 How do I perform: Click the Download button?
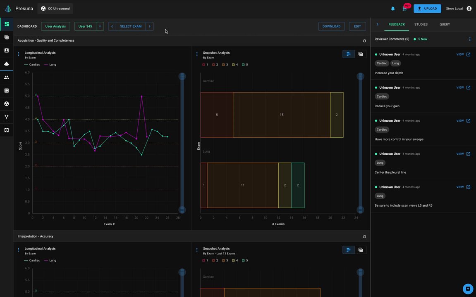331,26
